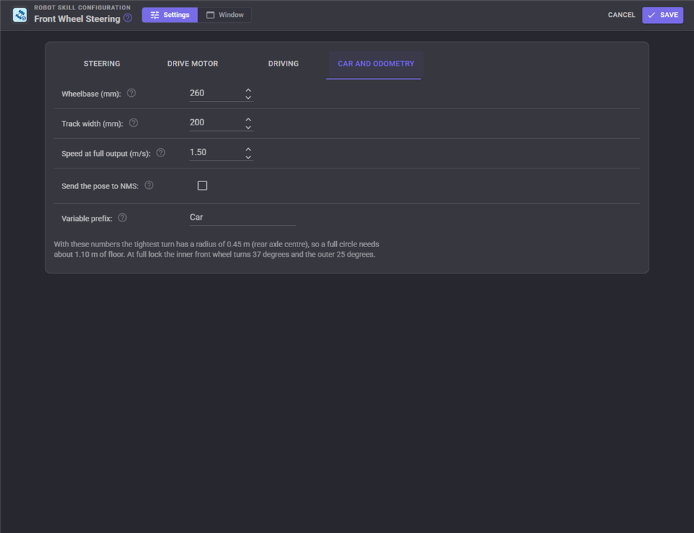Click the Variable prefix text field

[x=243, y=217]
